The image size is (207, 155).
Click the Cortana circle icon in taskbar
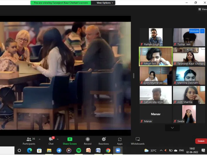coord(19,150)
